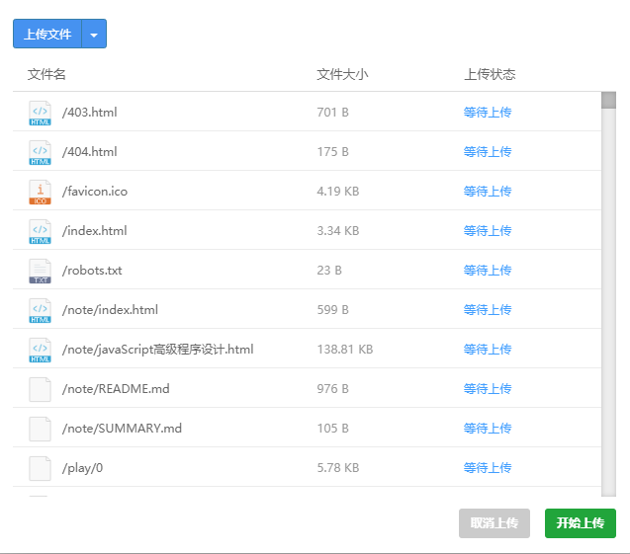
Task: Select the HTML icon for /index.html
Action: click(40, 231)
